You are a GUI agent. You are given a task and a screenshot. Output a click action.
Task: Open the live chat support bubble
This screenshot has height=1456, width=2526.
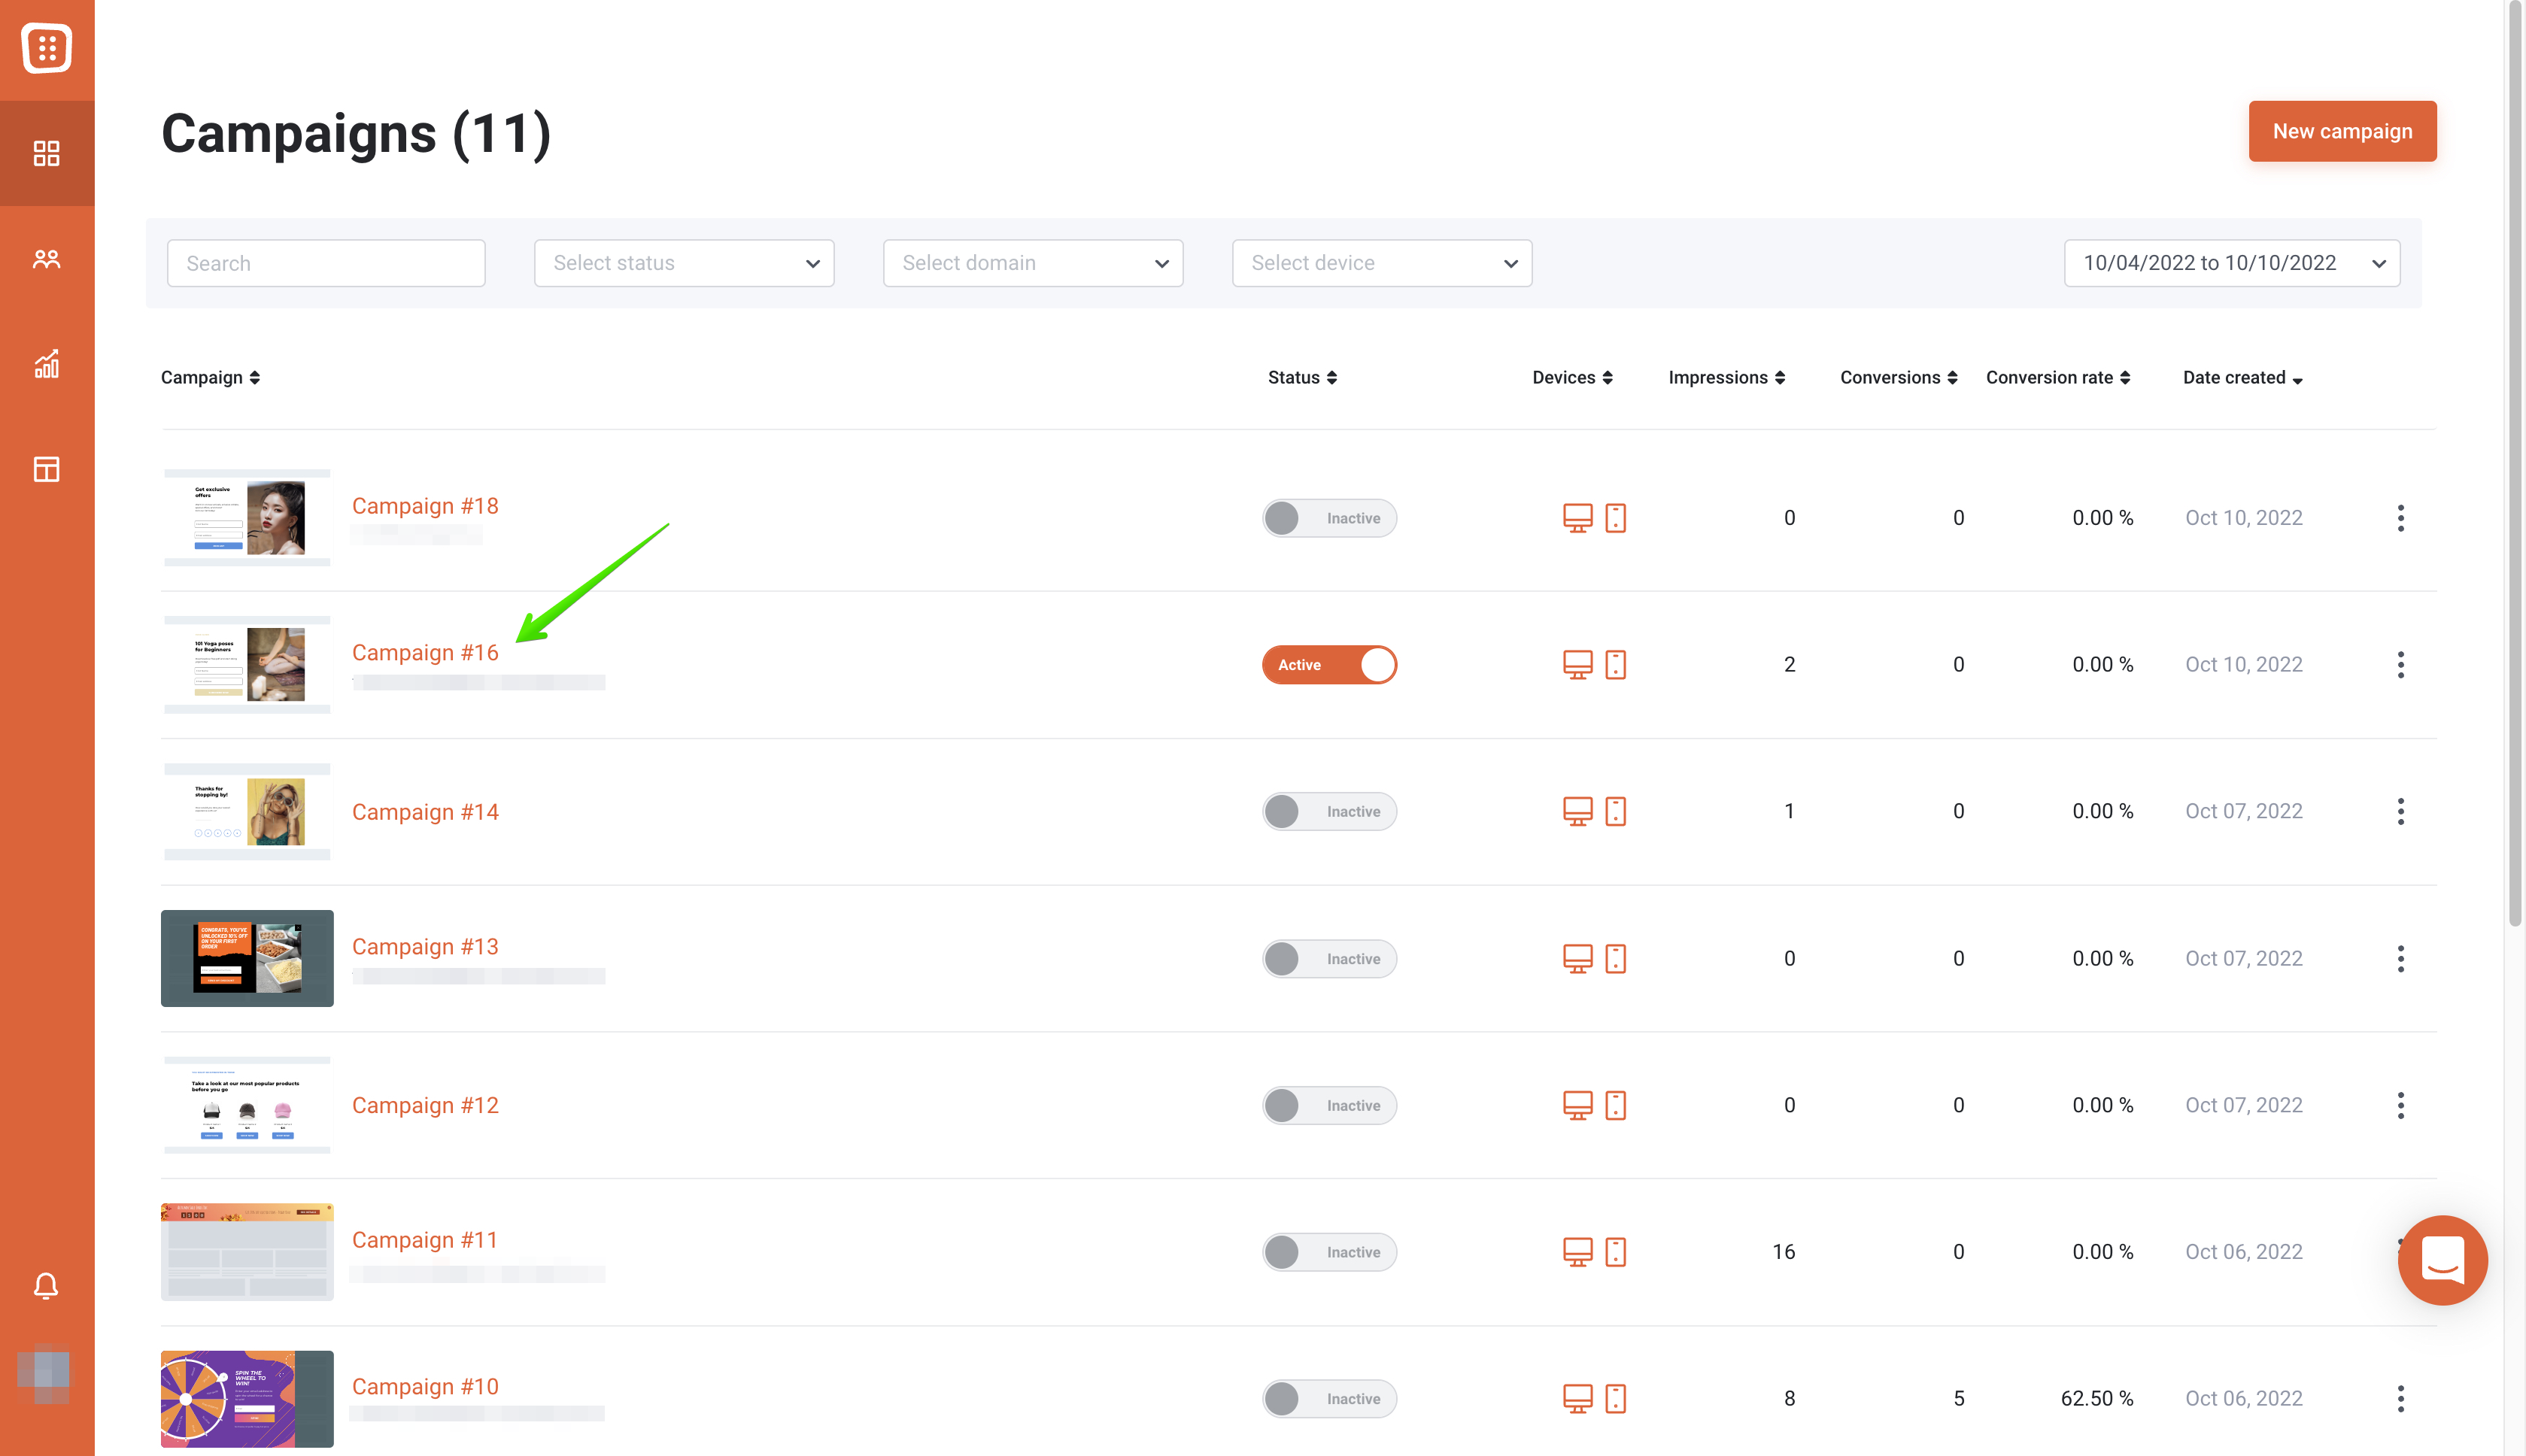click(2442, 1260)
